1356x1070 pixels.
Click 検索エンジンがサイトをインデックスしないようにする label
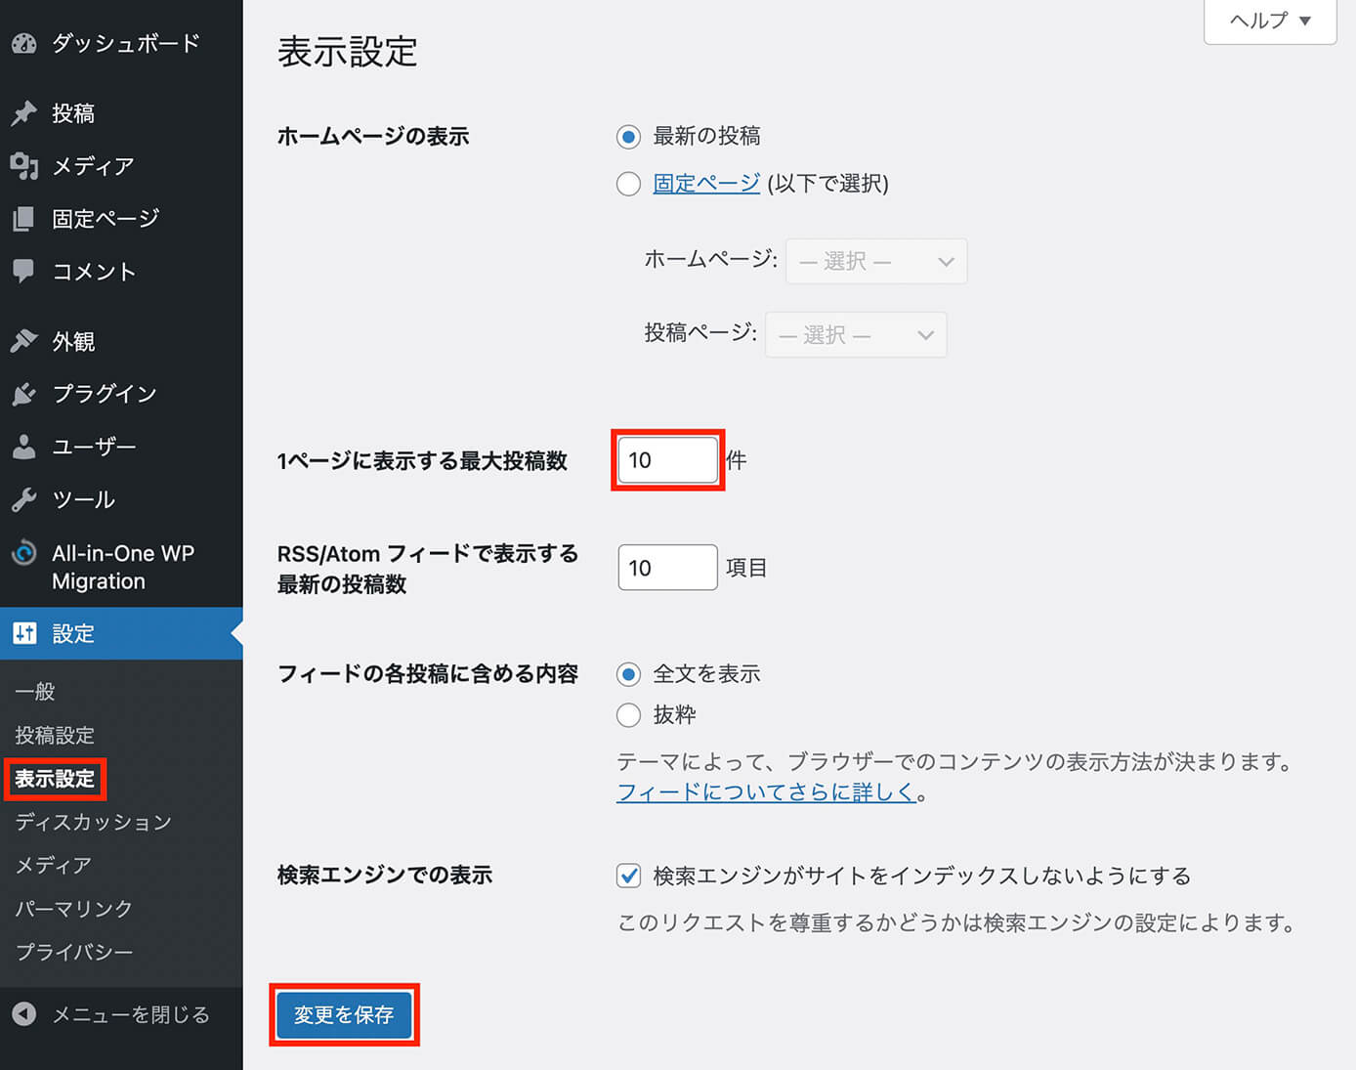(x=922, y=876)
